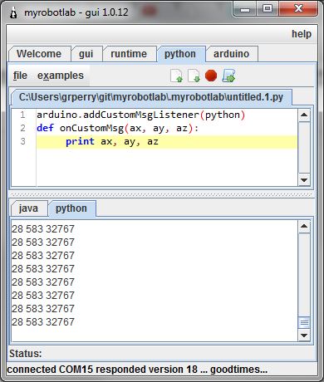
Task: Click last console output line 28 583 32767
Action: pos(43,322)
